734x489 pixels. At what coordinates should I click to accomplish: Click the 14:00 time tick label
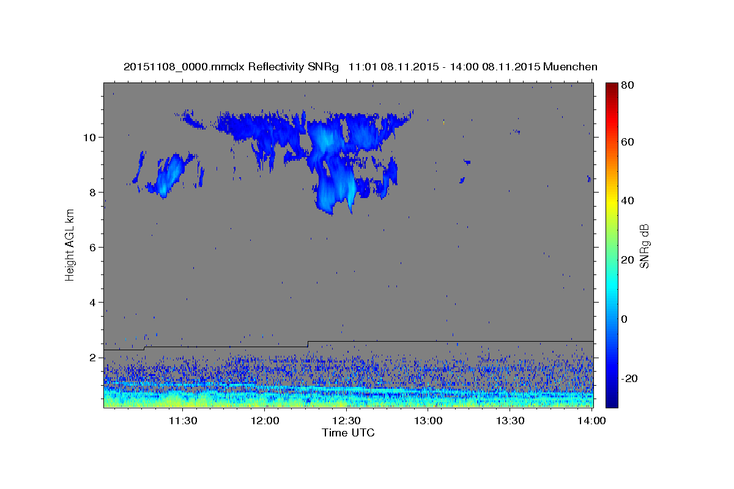pos(591,421)
